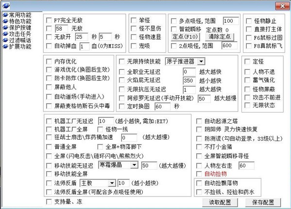Check 自动道场(手动进入) option
291x209 pixels.
point(49,96)
